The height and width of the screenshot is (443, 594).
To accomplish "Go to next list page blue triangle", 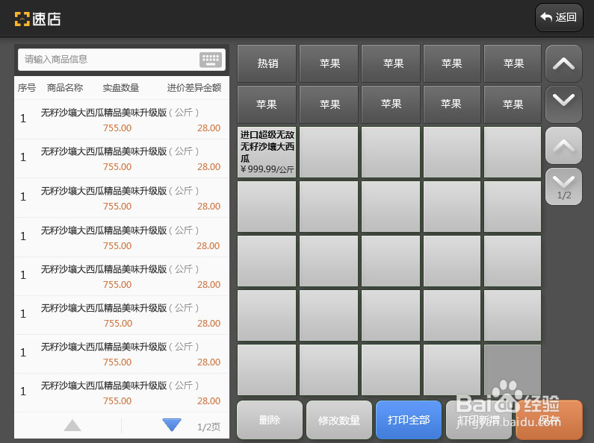I will (172, 425).
